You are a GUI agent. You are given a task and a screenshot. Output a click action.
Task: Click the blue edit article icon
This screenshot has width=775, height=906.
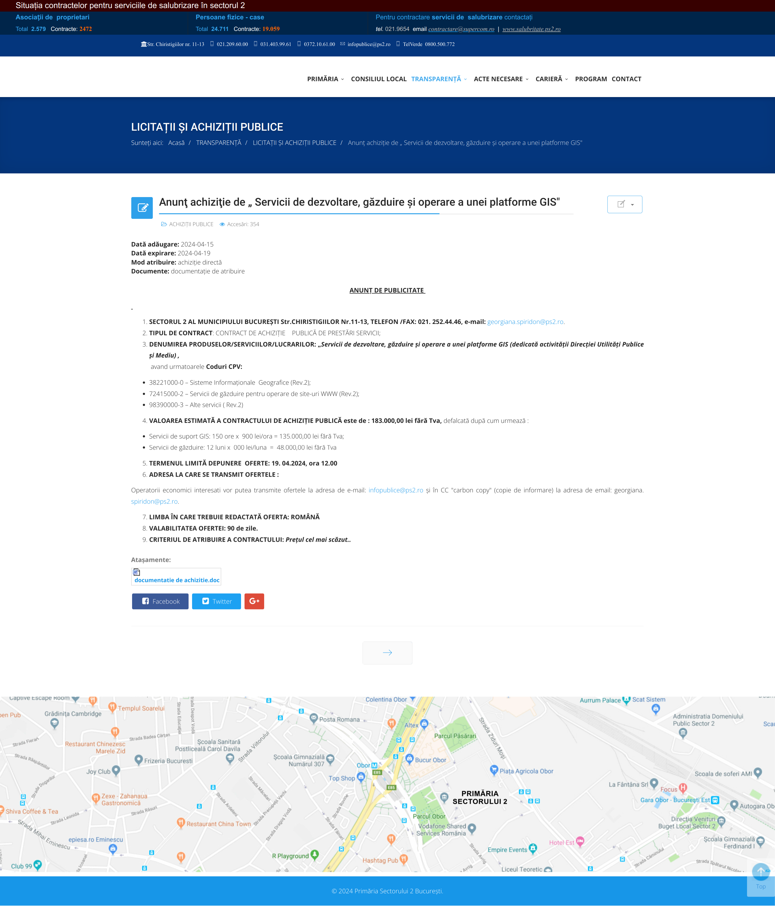(x=142, y=208)
